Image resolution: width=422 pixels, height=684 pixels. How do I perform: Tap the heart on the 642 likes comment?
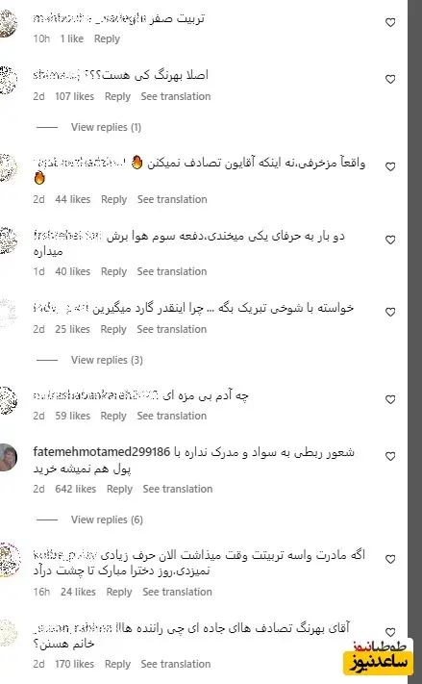click(x=390, y=456)
